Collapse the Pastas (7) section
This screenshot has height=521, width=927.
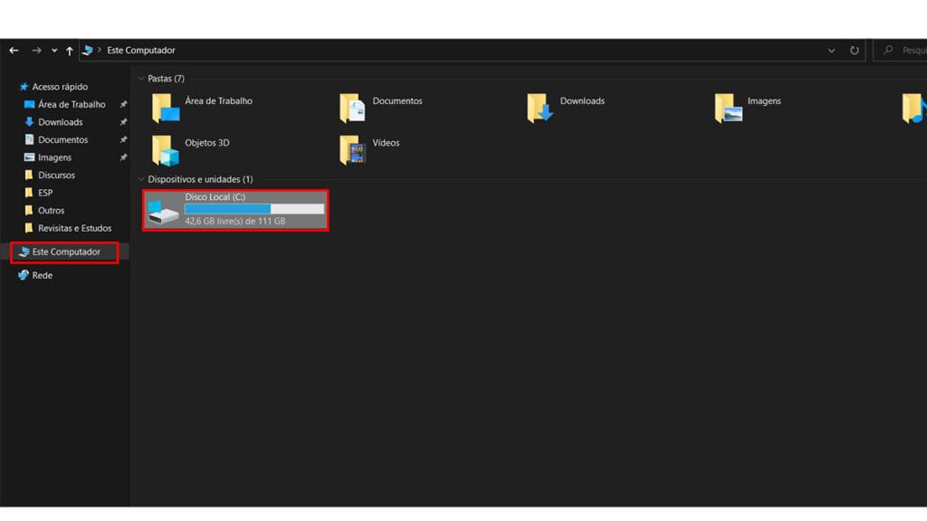coord(140,79)
